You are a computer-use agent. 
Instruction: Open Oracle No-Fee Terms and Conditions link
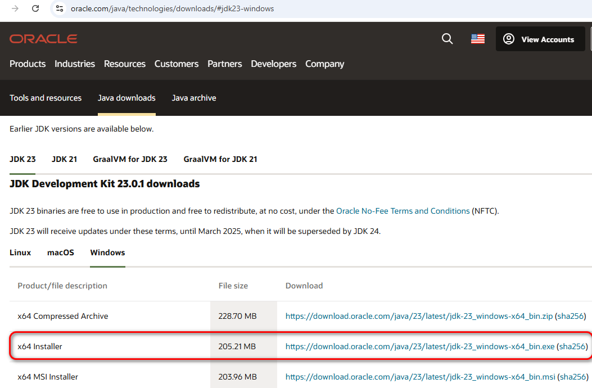[403, 211]
